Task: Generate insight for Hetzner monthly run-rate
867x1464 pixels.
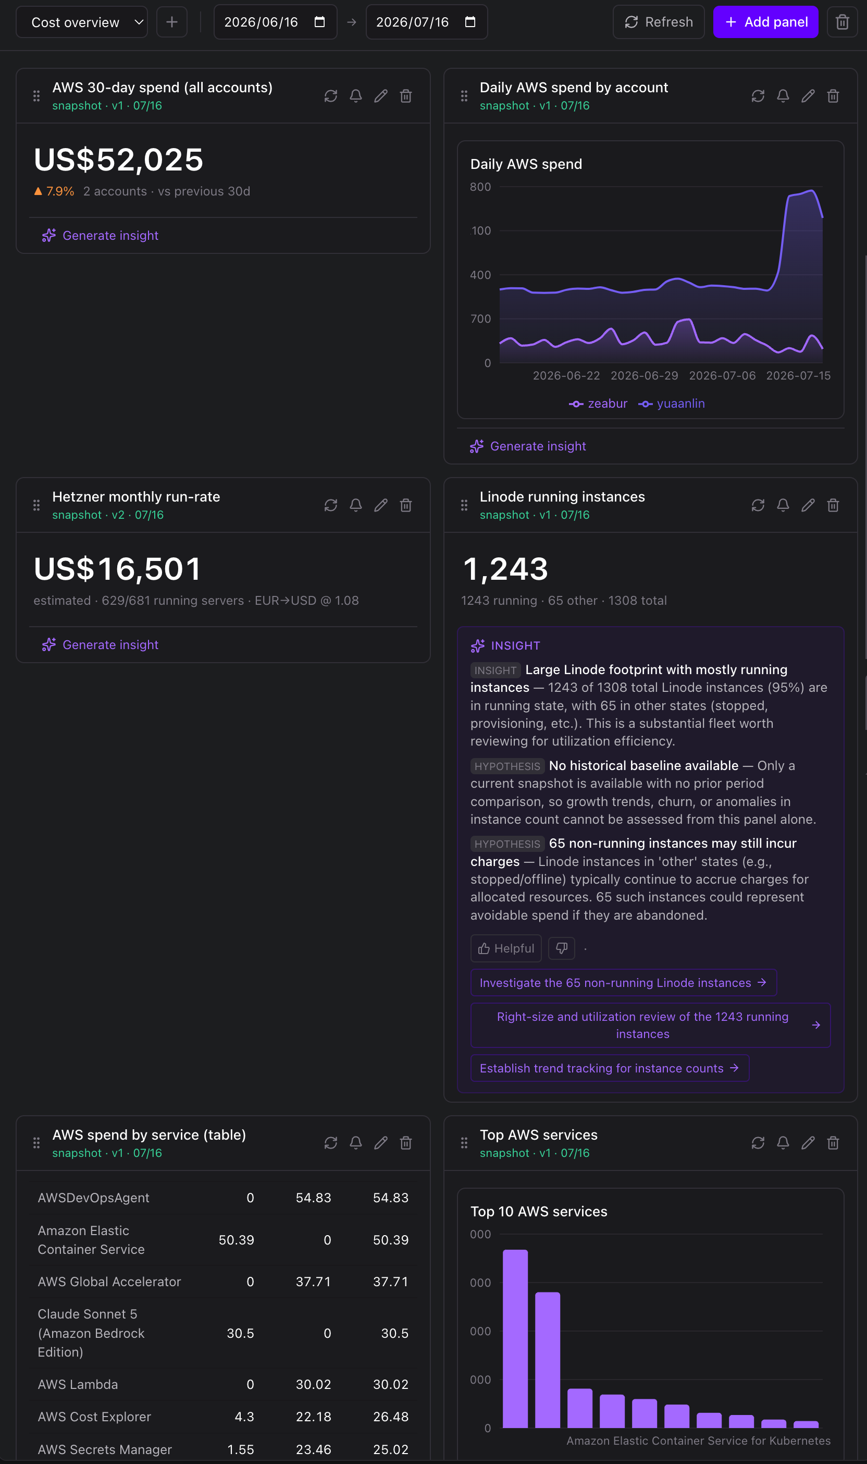Action: point(101,644)
